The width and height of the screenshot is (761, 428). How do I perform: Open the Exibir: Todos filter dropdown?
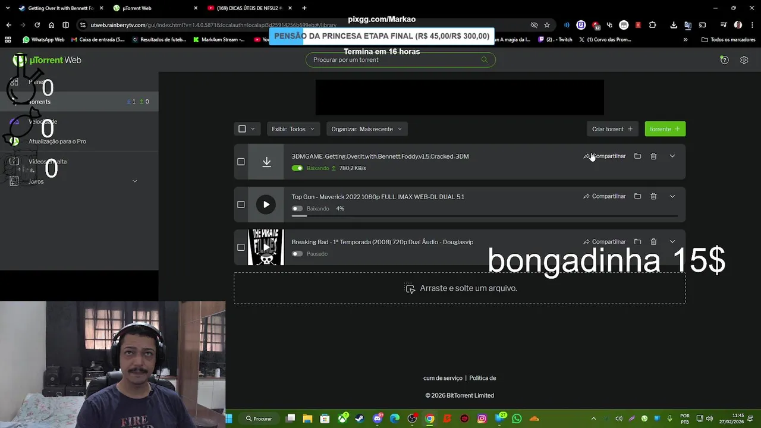[x=293, y=129]
